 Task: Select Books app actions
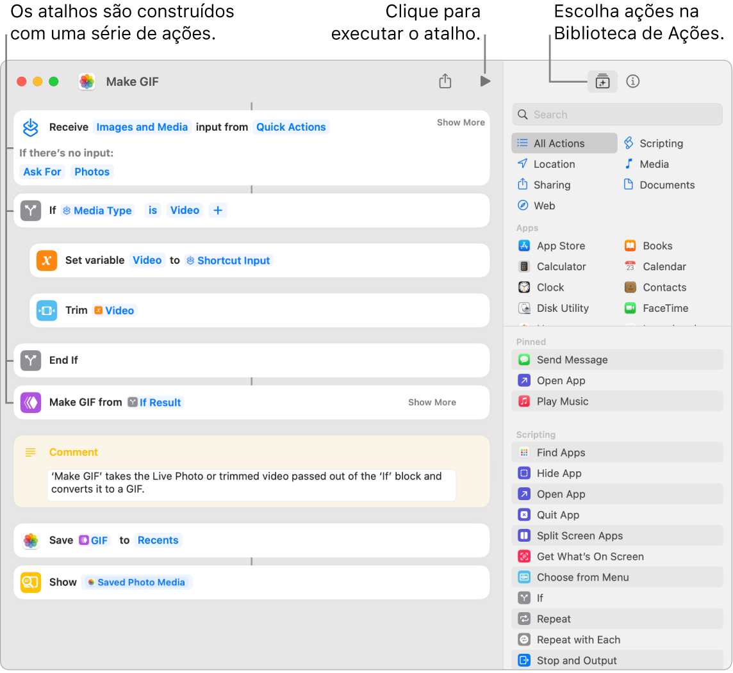click(x=655, y=245)
